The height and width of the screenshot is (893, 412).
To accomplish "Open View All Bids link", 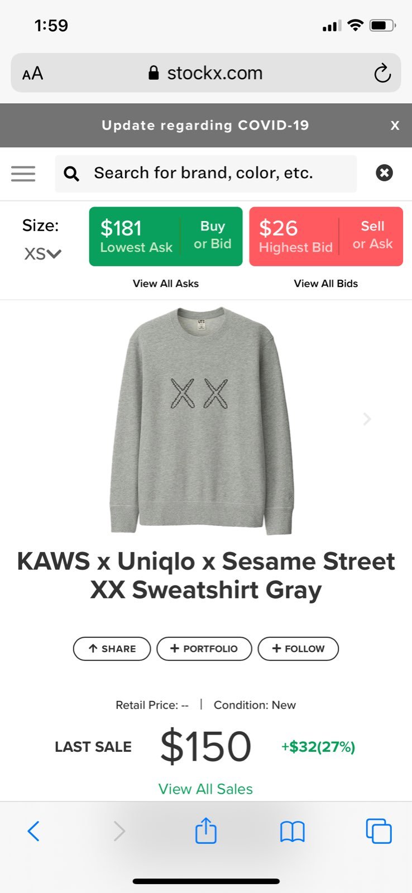I will click(326, 284).
